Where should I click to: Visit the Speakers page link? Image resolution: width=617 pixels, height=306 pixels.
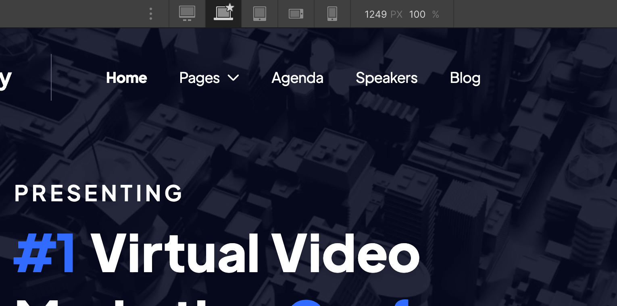tap(386, 78)
